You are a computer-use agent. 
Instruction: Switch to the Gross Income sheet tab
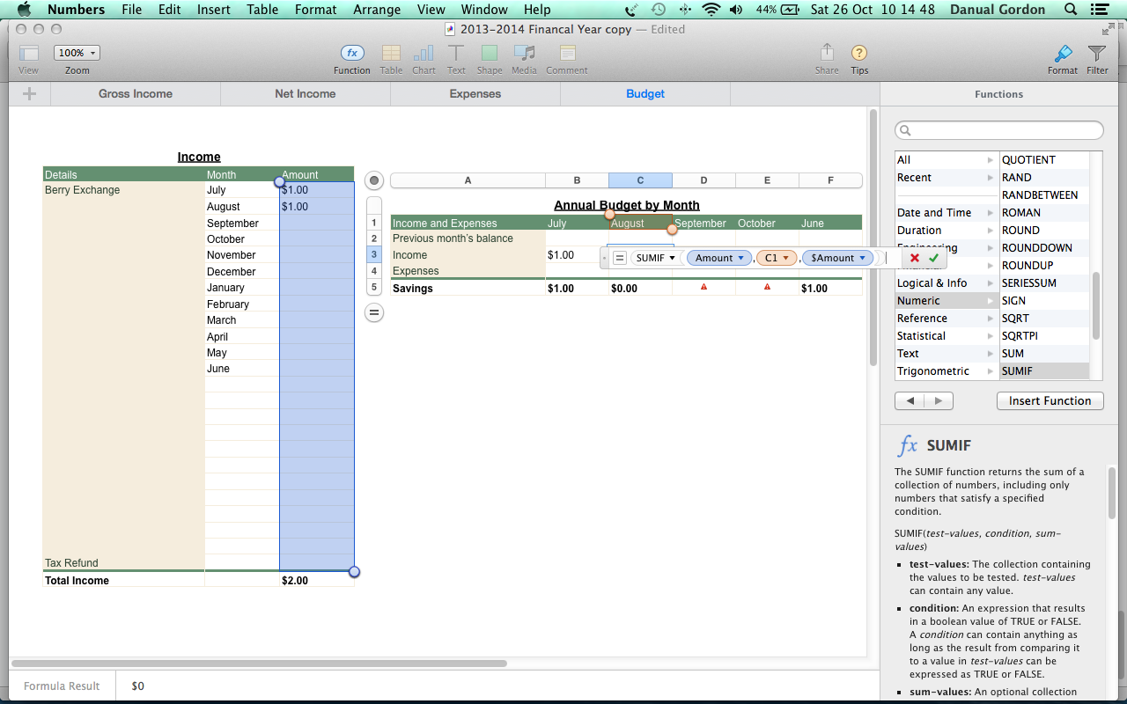click(136, 93)
